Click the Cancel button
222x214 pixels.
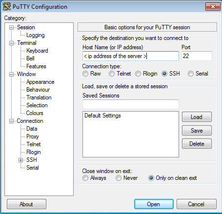(x=197, y=204)
